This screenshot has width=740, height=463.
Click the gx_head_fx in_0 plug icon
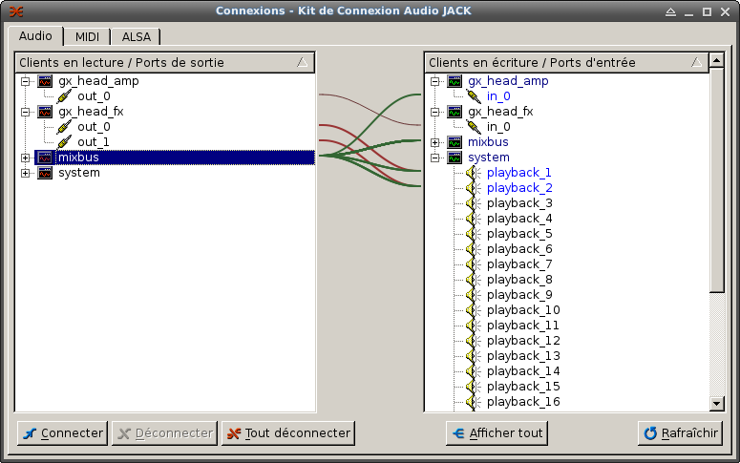(x=474, y=127)
